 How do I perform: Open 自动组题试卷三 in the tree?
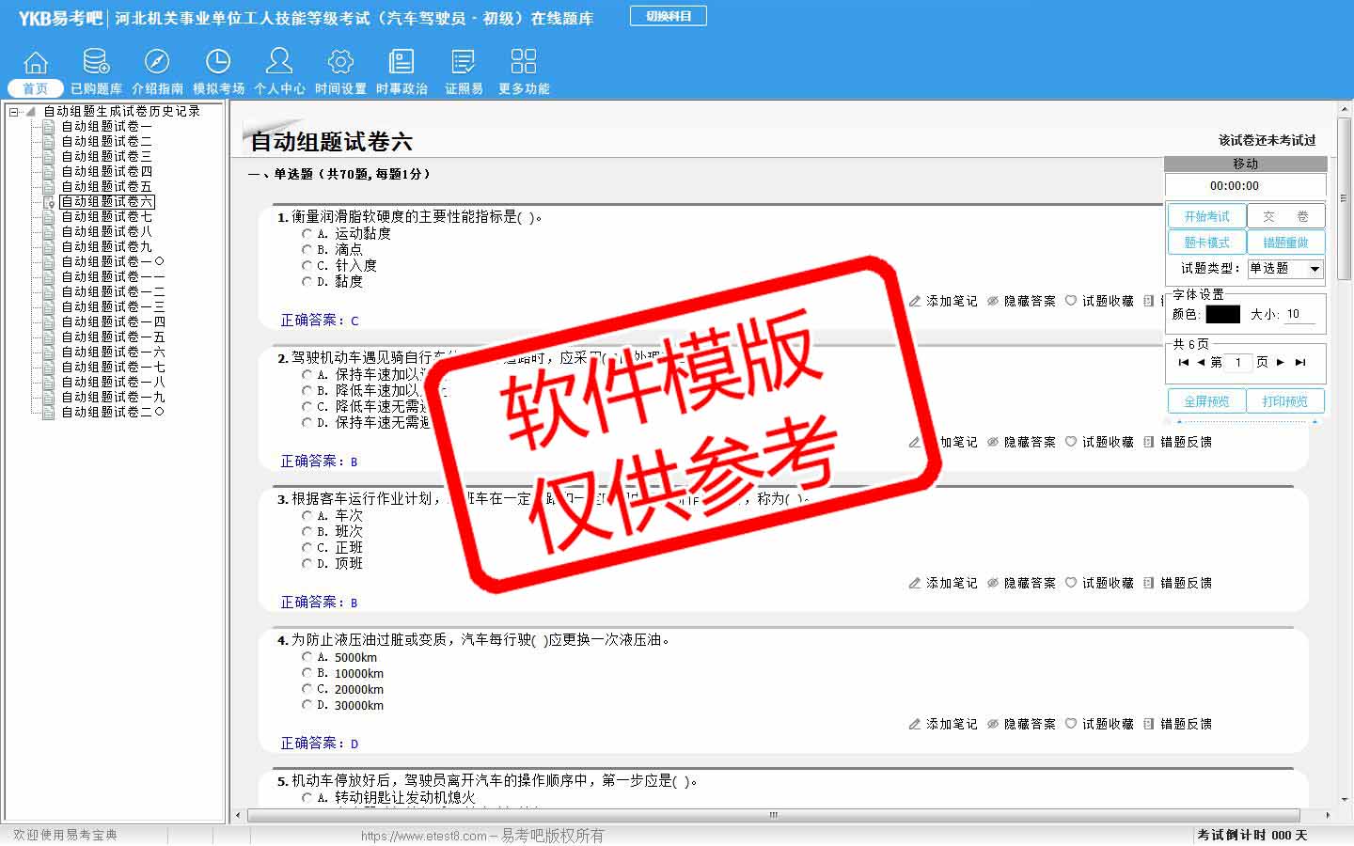click(x=106, y=156)
